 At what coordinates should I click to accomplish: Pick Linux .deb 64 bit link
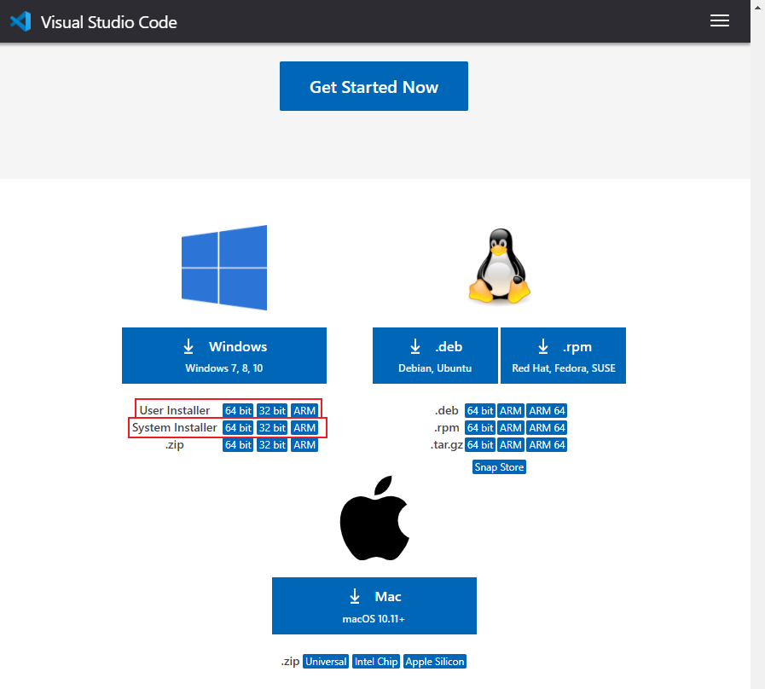pyautogui.click(x=480, y=410)
